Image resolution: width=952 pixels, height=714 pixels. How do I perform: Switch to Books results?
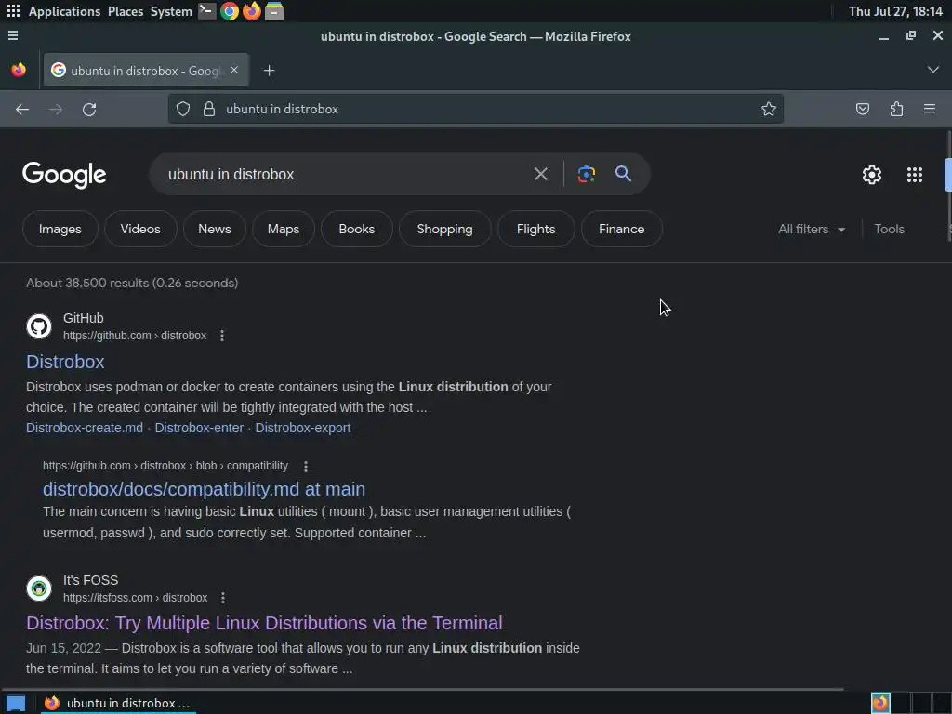coord(356,229)
